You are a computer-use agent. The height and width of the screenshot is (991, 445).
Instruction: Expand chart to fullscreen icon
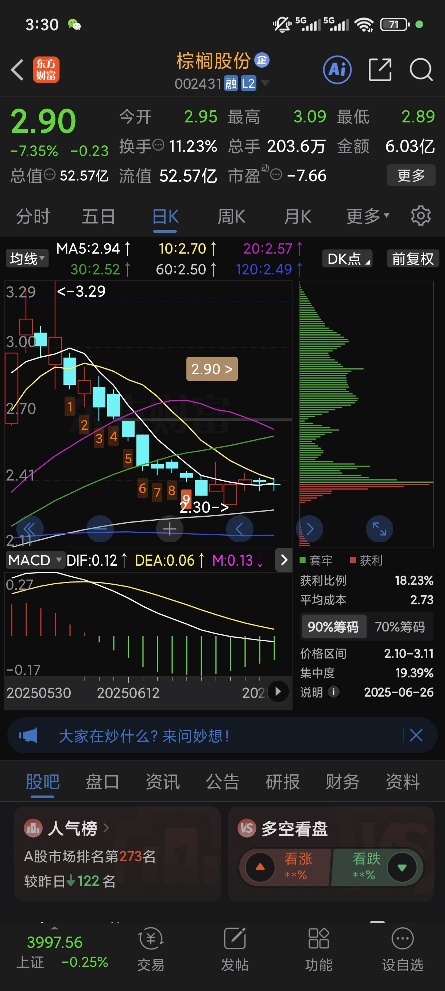tap(379, 529)
